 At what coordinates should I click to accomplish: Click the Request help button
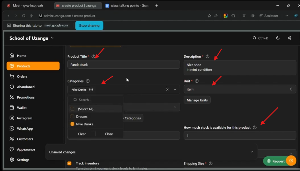pos(276,161)
